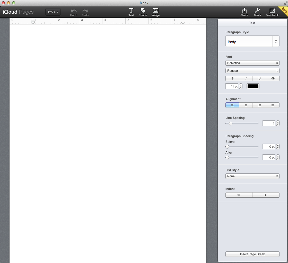Click the Before paragraph spacing slider knob
288x263 pixels.
point(227,147)
